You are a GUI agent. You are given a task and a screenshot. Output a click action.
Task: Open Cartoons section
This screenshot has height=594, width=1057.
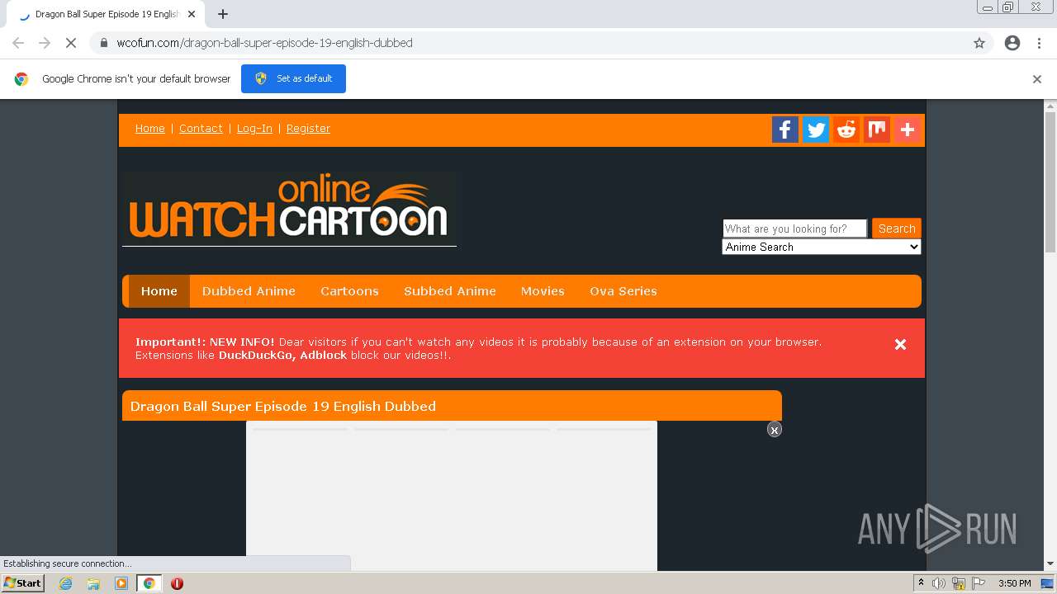[349, 291]
